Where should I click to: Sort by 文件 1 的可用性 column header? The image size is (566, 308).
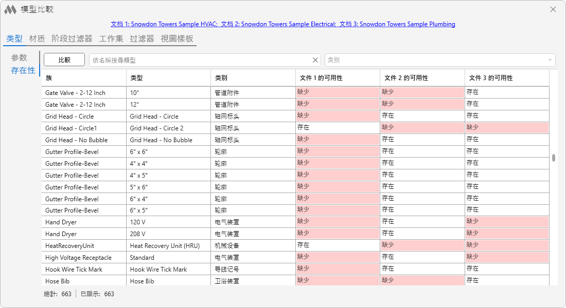338,78
